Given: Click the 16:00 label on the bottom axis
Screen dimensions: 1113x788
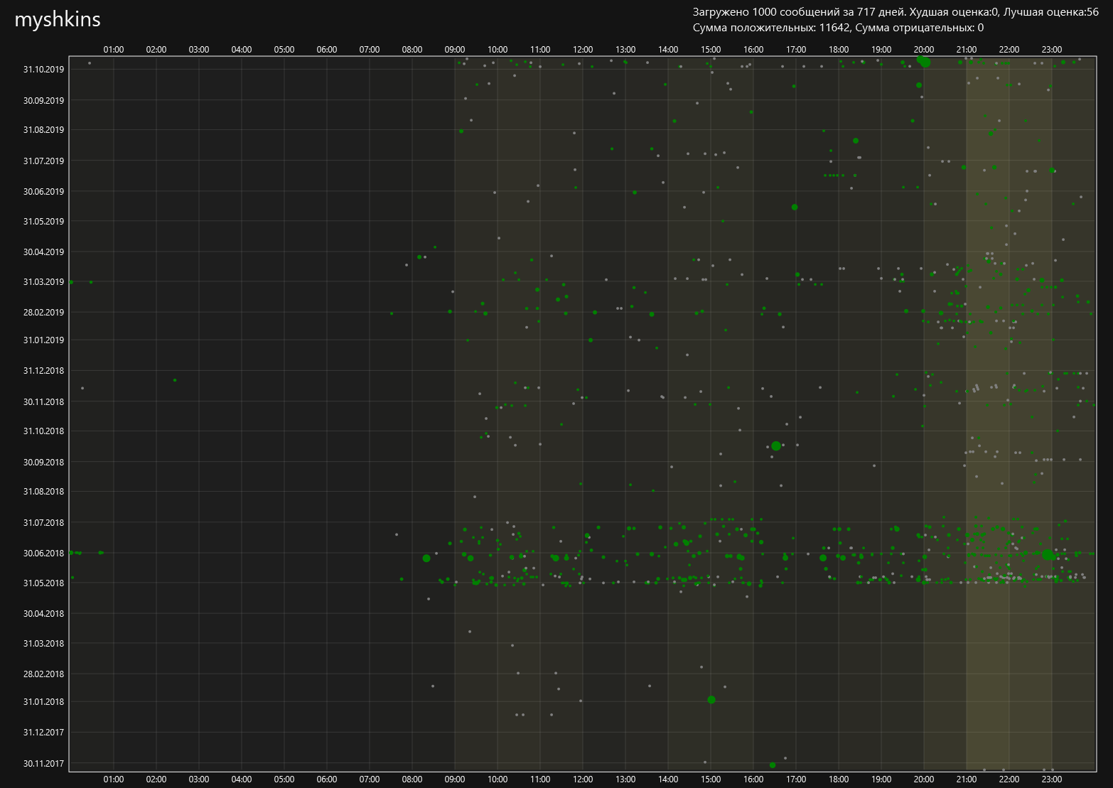Looking at the screenshot, I should click(x=753, y=779).
